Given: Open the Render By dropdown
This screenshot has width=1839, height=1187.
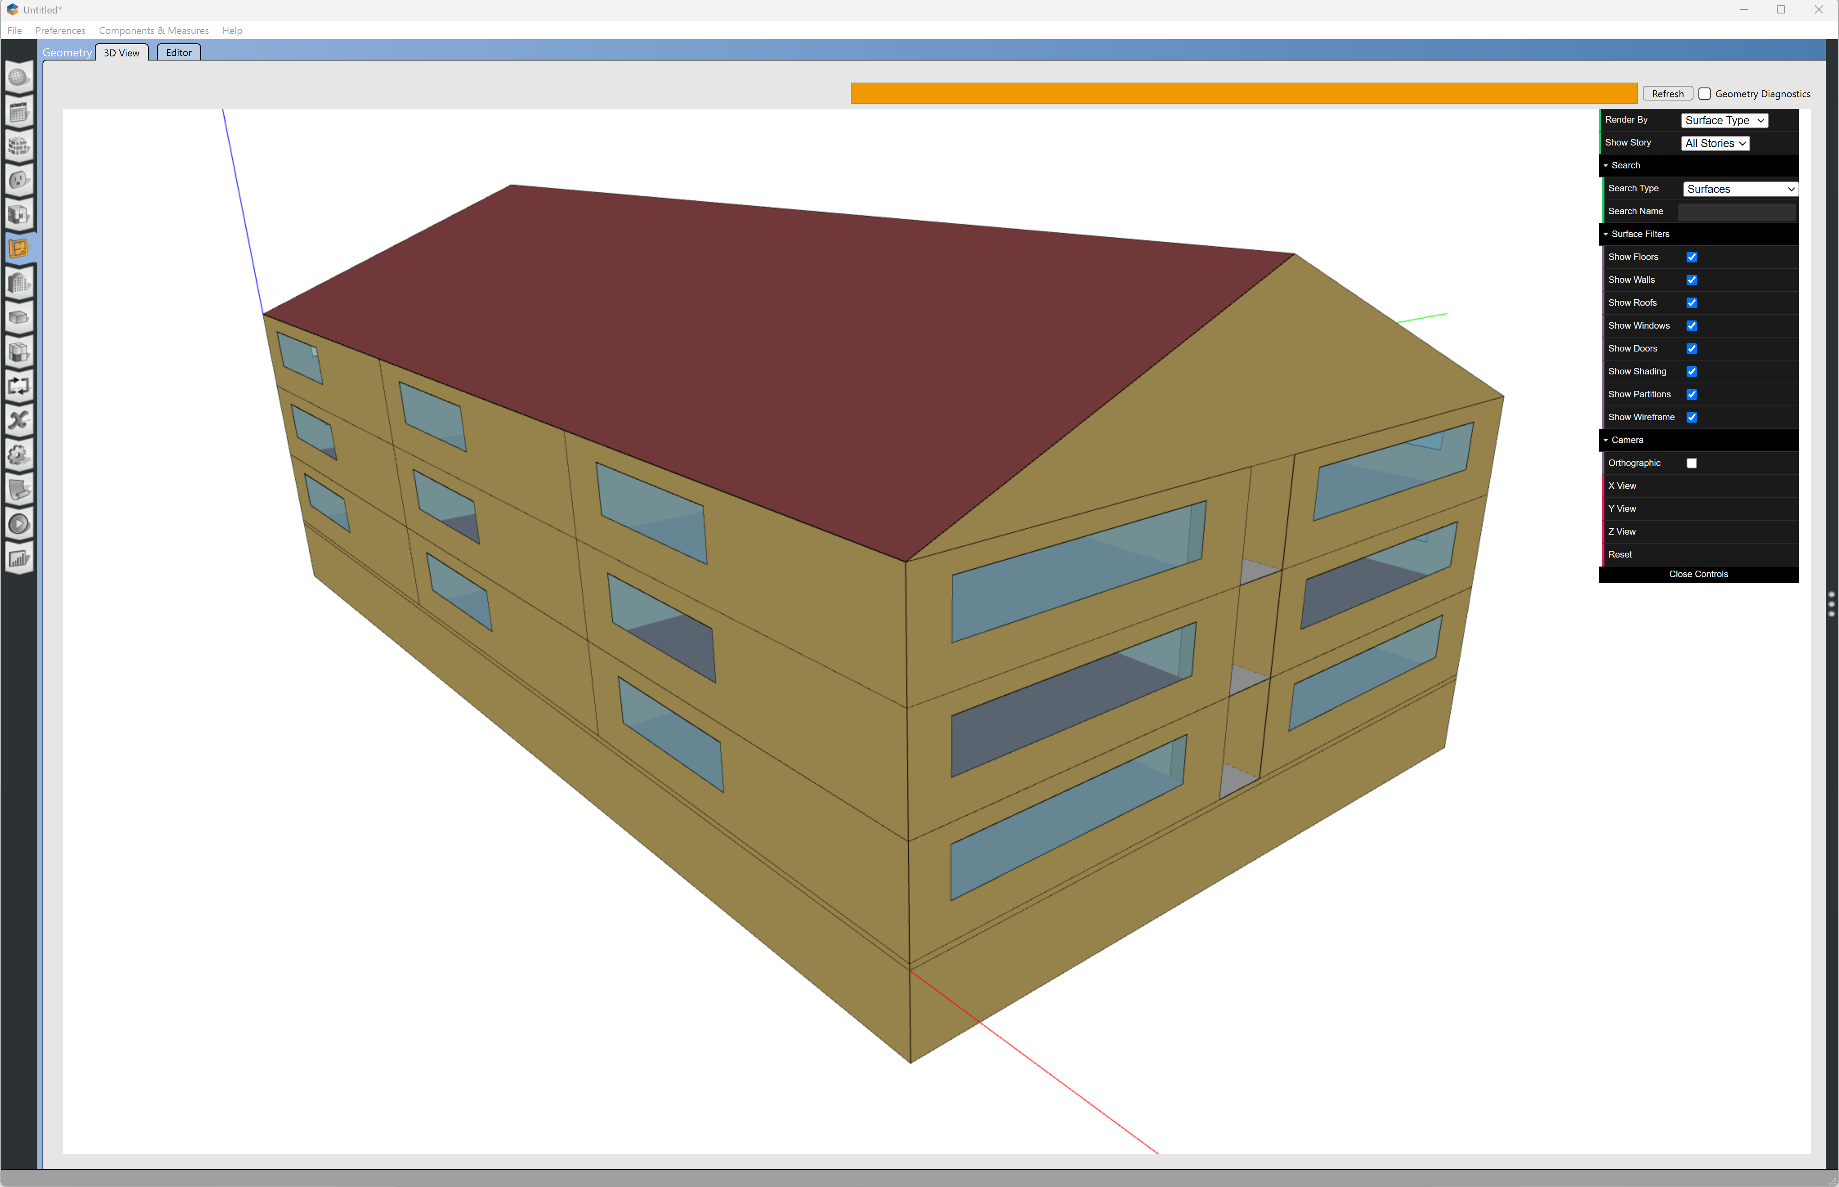Looking at the screenshot, I should coord(1724,120).
